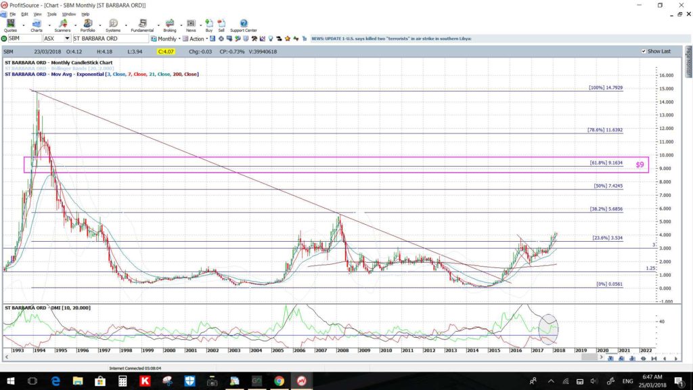The width and height of the screenshot is (693, 390).
Task: Click the ST BARBARA ORD name field
Action: 110,39
